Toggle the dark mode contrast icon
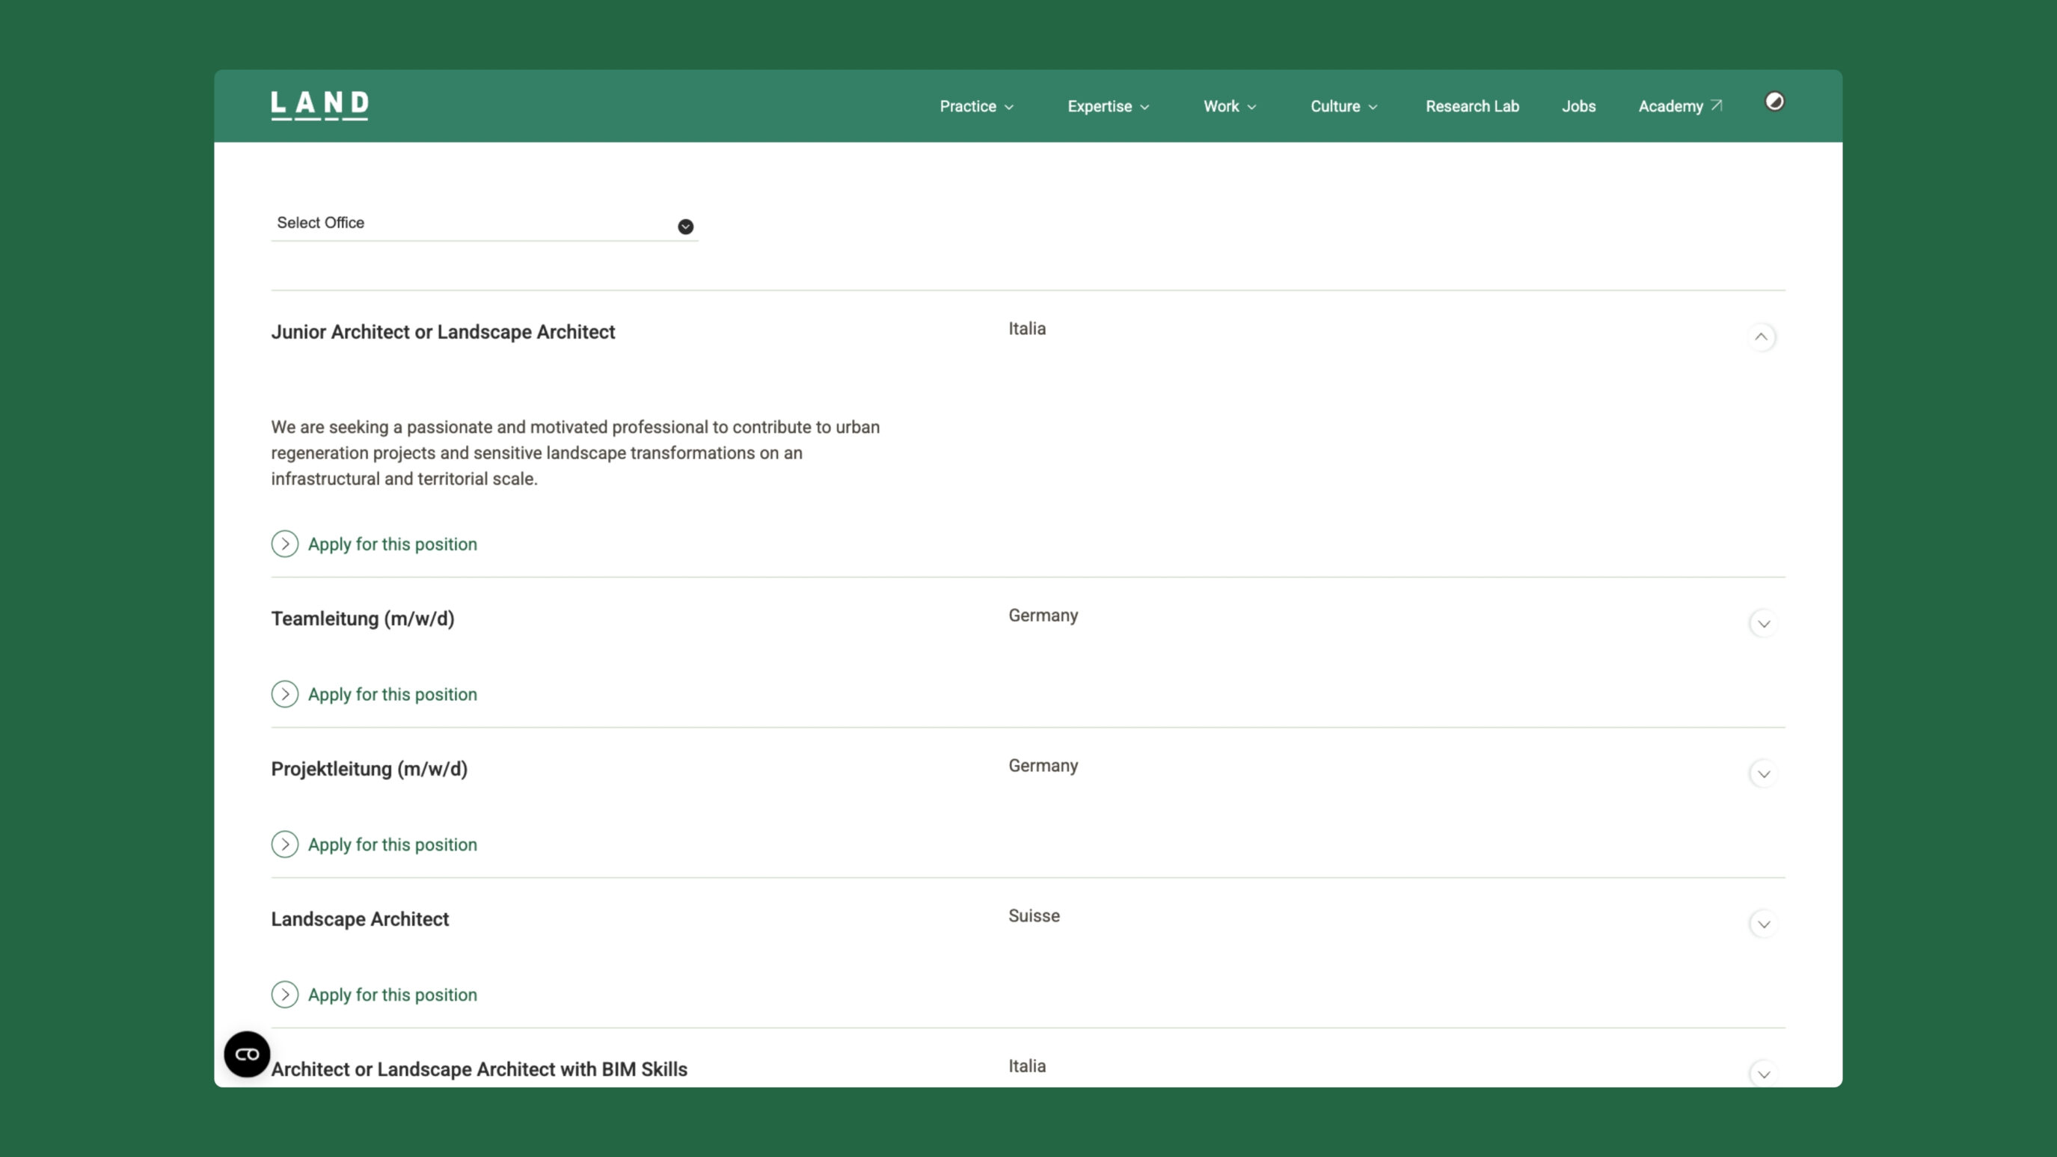 pyautogui.click(x=1774, y=102)
